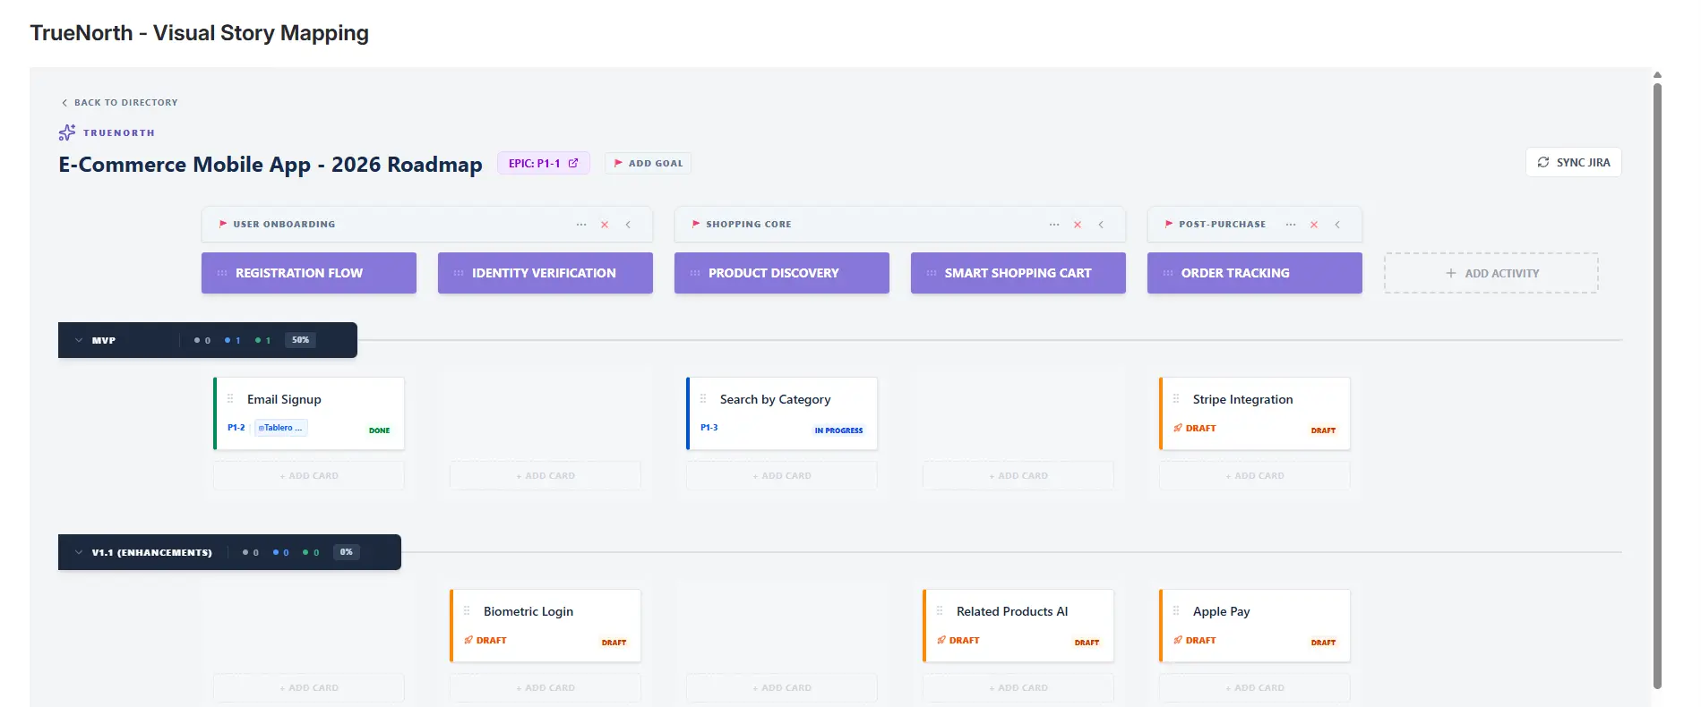
Task: Click the drag handle on Registration Flow activity
Action: [222, 273]
